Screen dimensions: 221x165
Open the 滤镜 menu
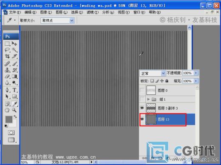[x=93, y=12]
